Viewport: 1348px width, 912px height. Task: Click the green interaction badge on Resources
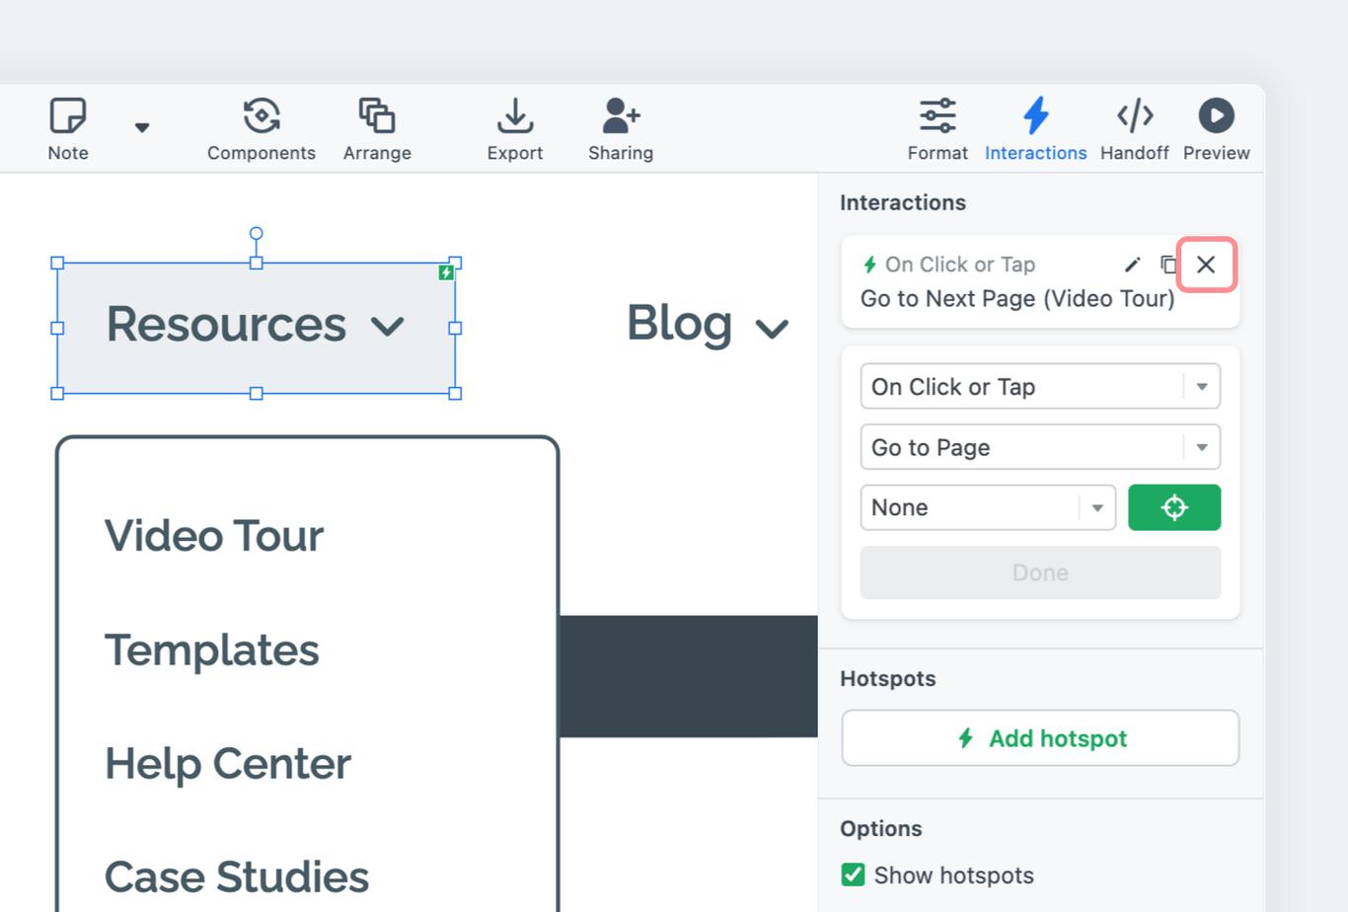(446, 272)
